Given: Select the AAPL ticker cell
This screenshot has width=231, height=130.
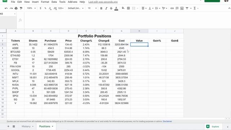Looking at the screenshot, I should (15, 44).
